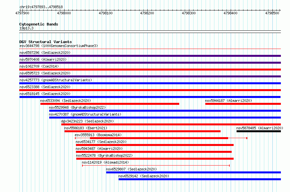Click the red bar under the nsv5944187 label
This screenshot has height=192, width=290.
pyautogui.click(x=243, y=104)
